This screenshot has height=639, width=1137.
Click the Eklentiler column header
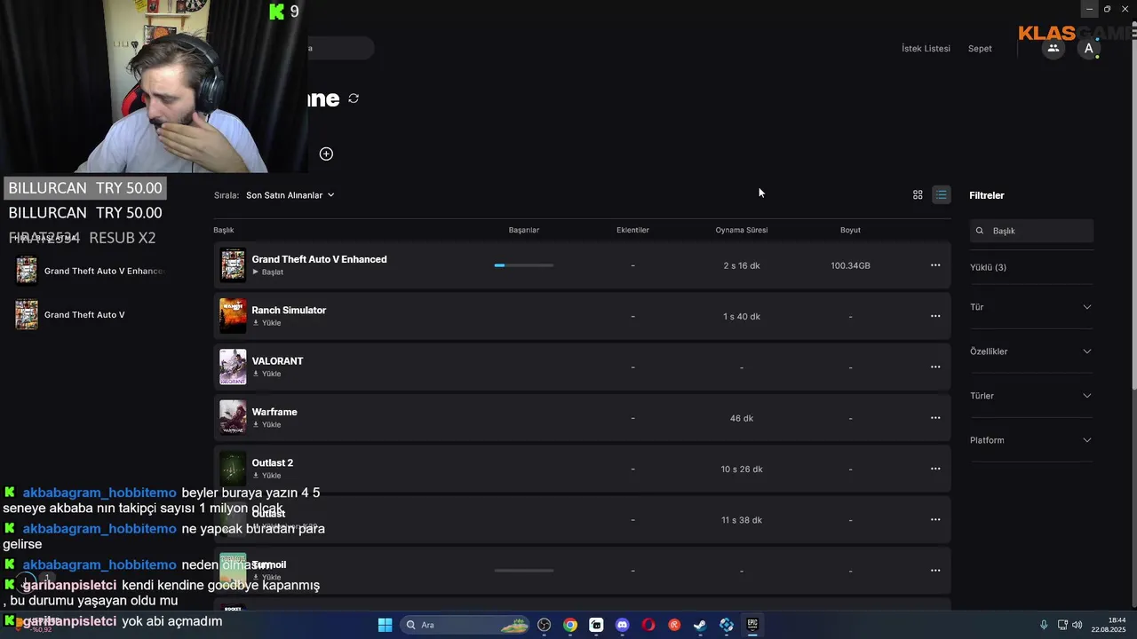click(x=632, y=230)
